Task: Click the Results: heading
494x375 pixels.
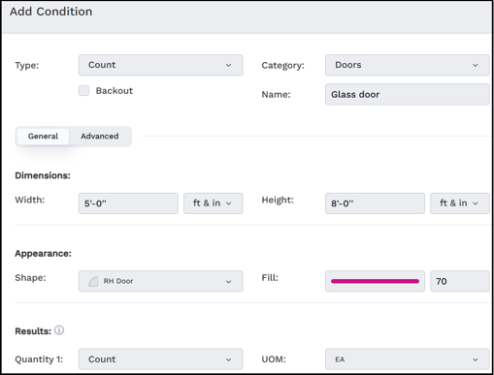Action: pyautogui.click(x=33, y=331)
